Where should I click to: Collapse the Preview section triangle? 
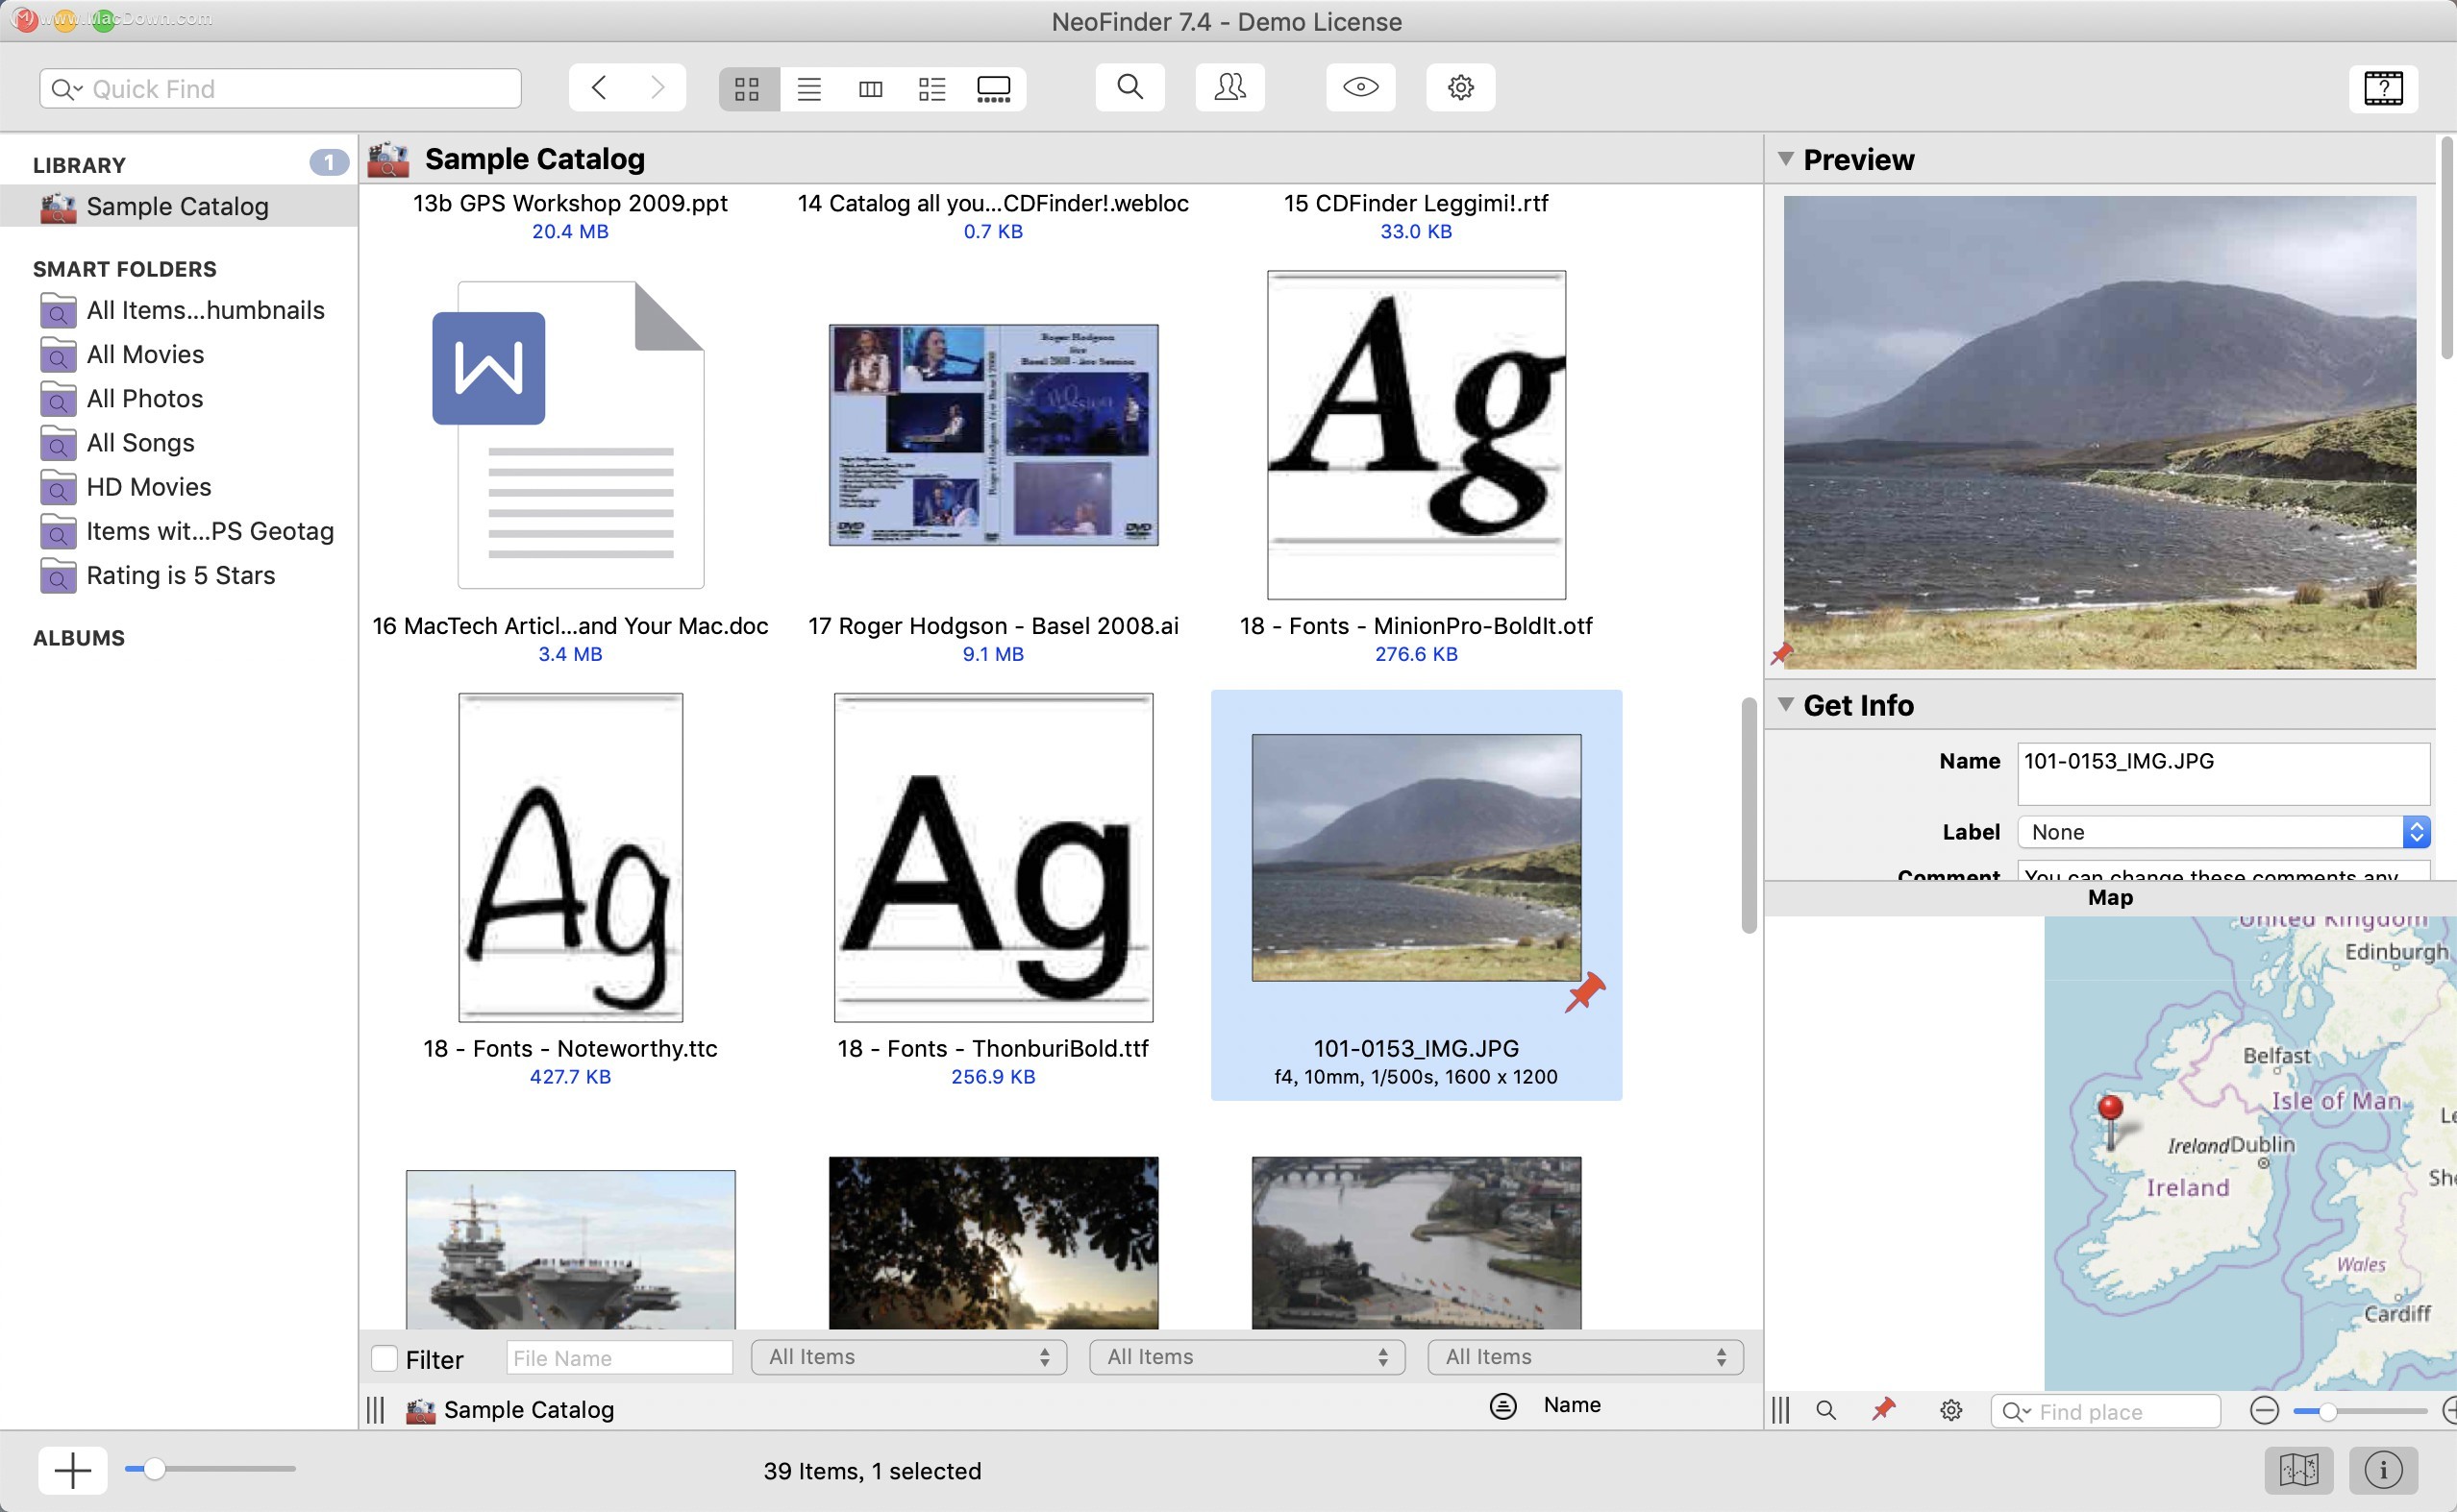(x=1786, y=159)
